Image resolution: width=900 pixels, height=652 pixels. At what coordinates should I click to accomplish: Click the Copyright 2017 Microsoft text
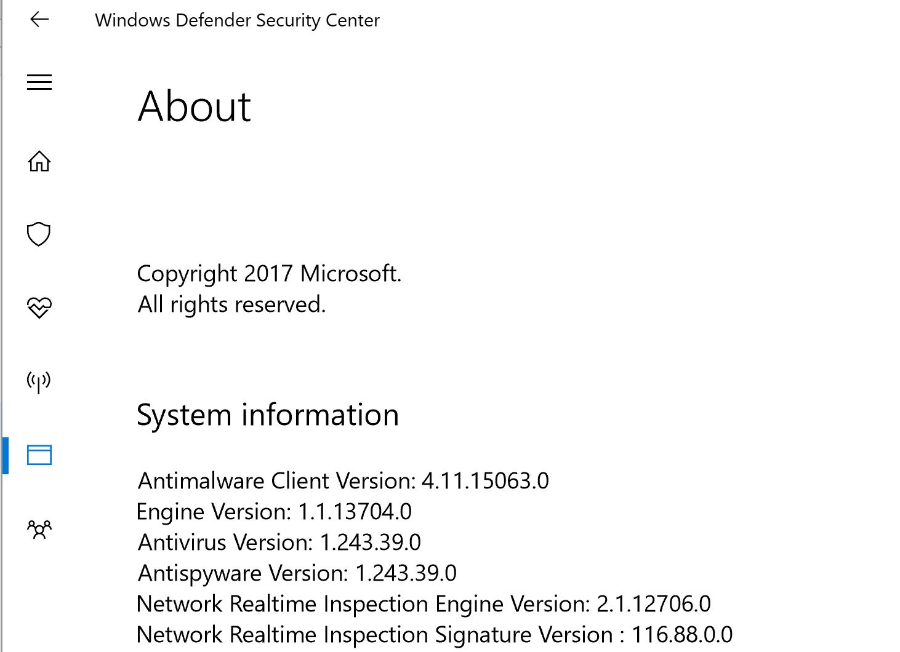pyautogui.click(x=269, y=274)
